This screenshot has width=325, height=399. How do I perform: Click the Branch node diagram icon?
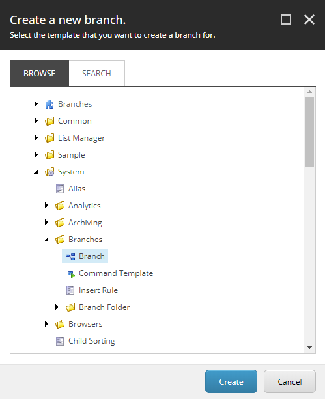pyautogui.click(x=70, y=256)
